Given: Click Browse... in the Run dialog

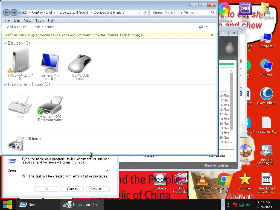Looking at the screenshot, I should [x=98, y=189].
